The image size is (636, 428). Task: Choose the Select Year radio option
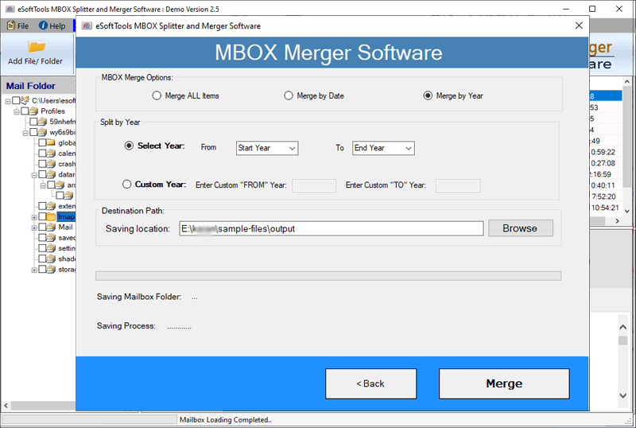tap(129, 146)
